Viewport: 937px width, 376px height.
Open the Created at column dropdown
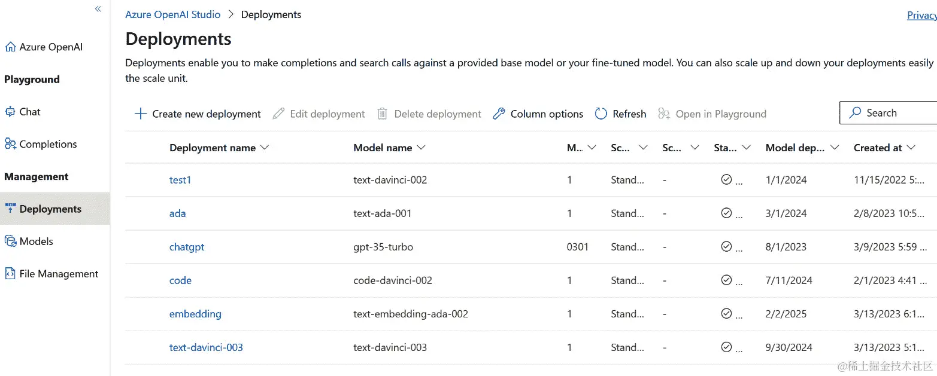coord(911,148)
